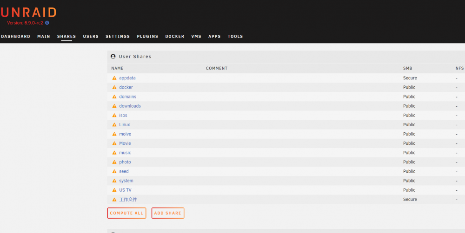Click the version info icon
The image size is (465, 233).
[x=47, y=23]
